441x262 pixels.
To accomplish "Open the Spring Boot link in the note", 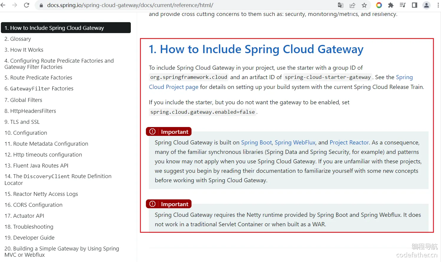I will (x=256, y=142).
